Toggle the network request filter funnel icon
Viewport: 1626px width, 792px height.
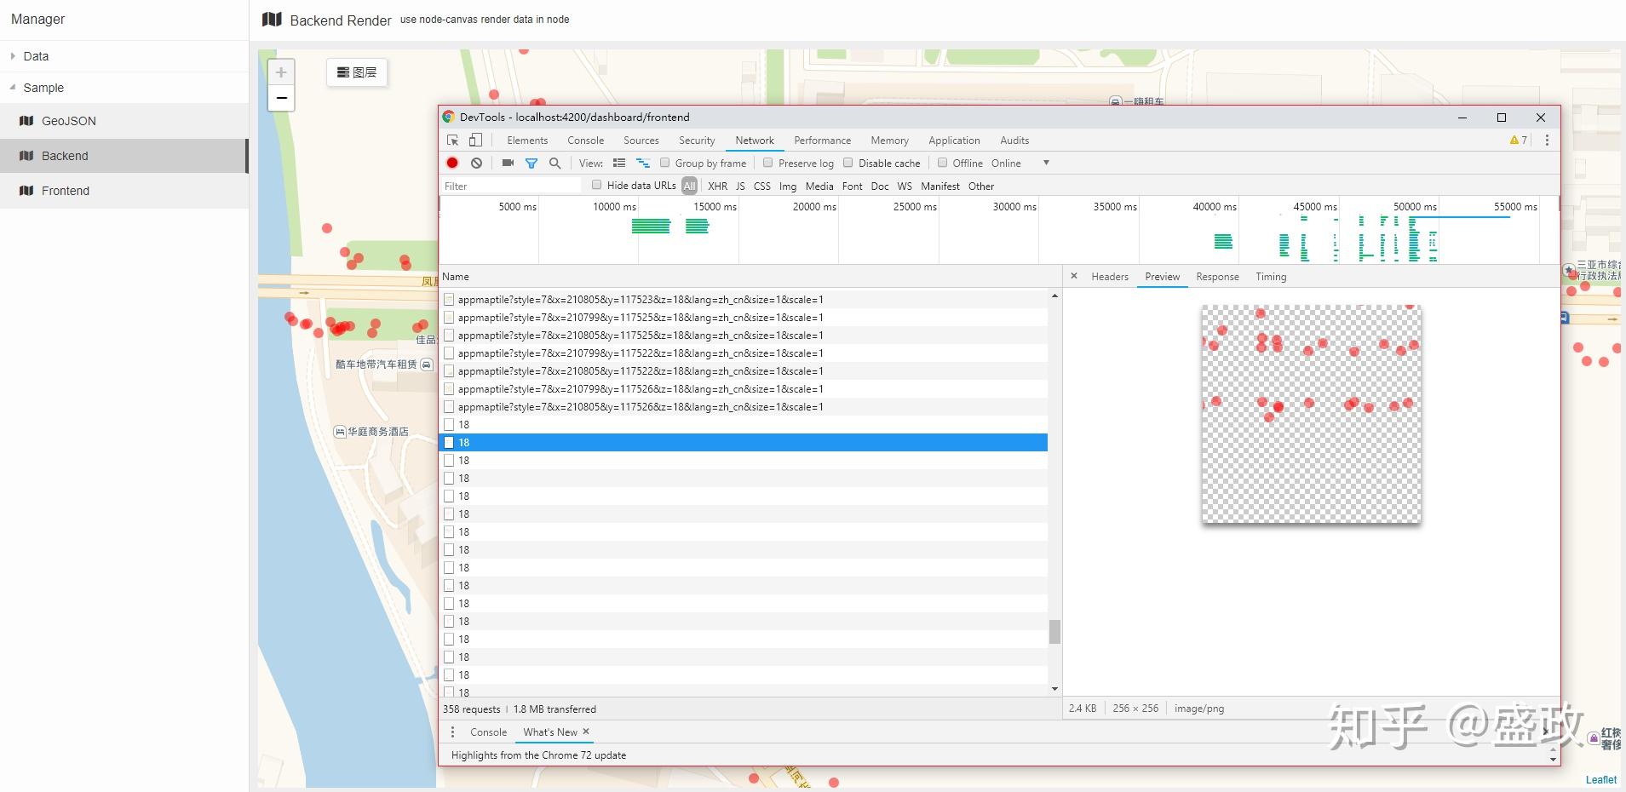coord(532,163)
